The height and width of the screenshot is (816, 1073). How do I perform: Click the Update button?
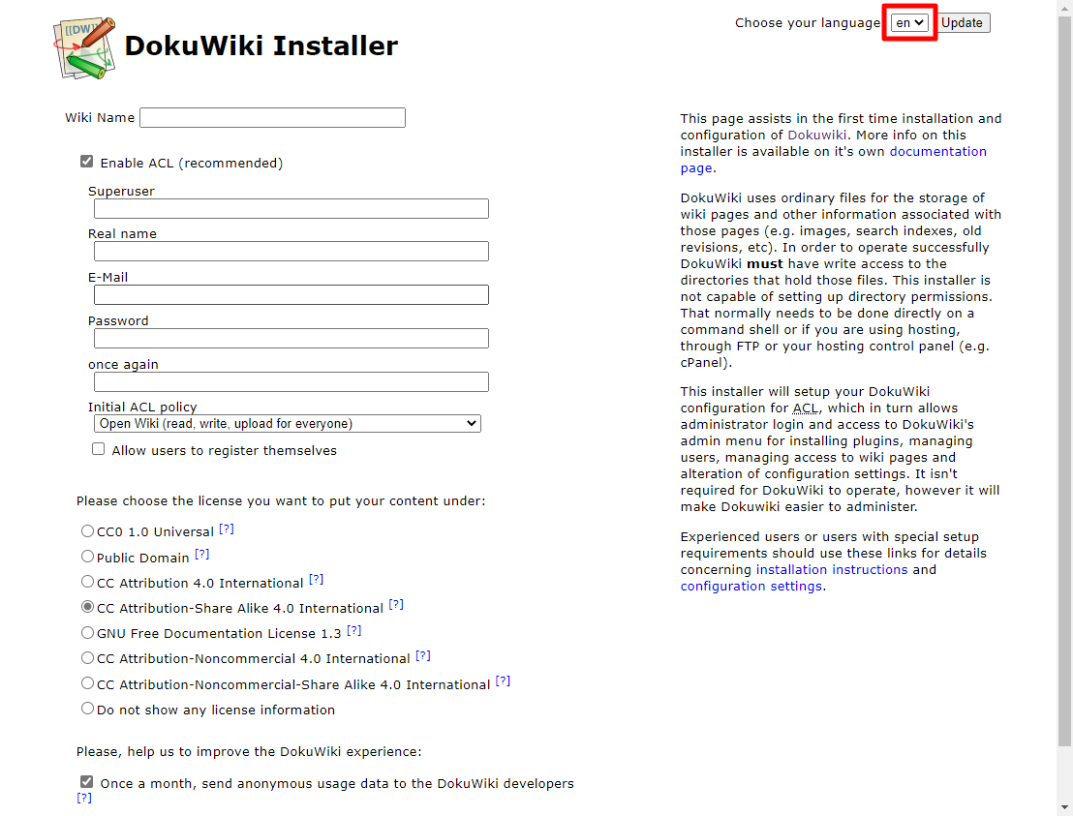point(963,22)
